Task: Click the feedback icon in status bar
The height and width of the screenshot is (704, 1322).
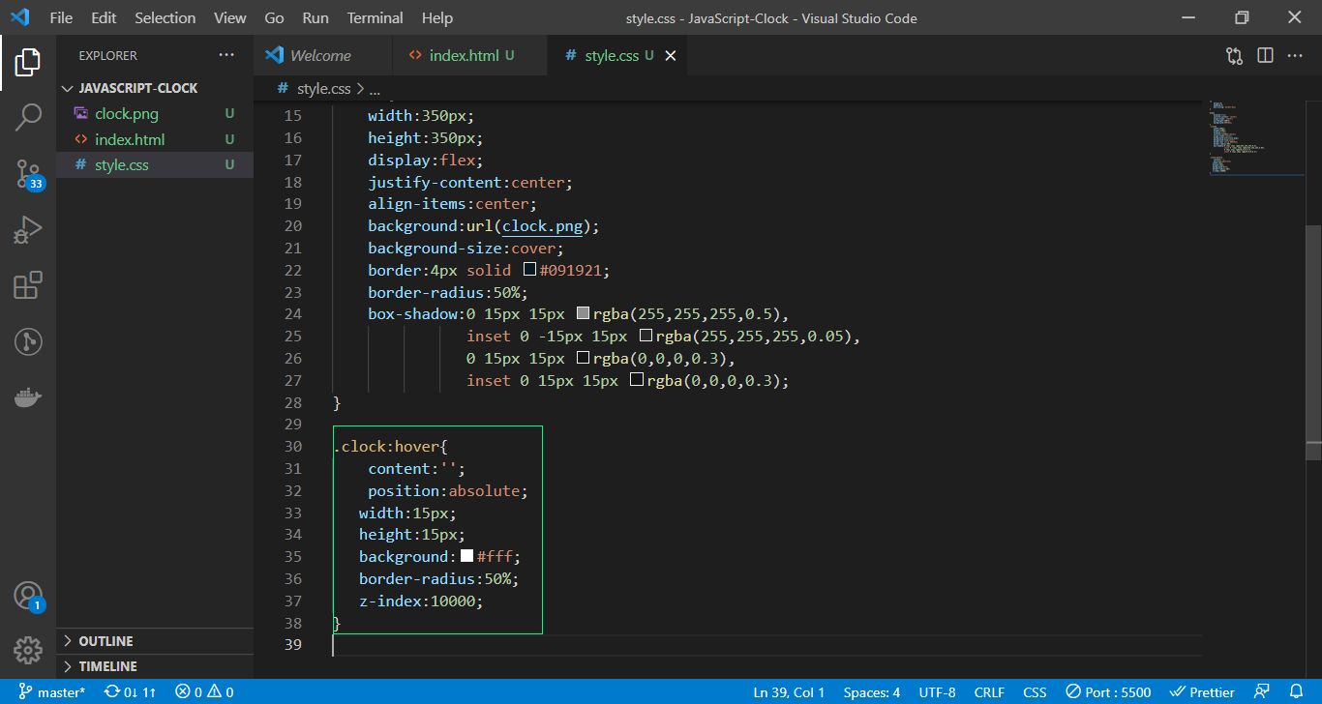Action: click(1262, 691)
